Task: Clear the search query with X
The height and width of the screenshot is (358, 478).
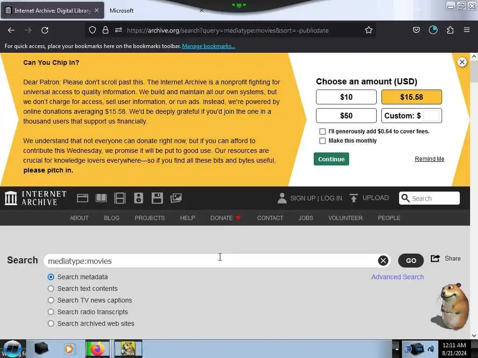Action: 383,261
